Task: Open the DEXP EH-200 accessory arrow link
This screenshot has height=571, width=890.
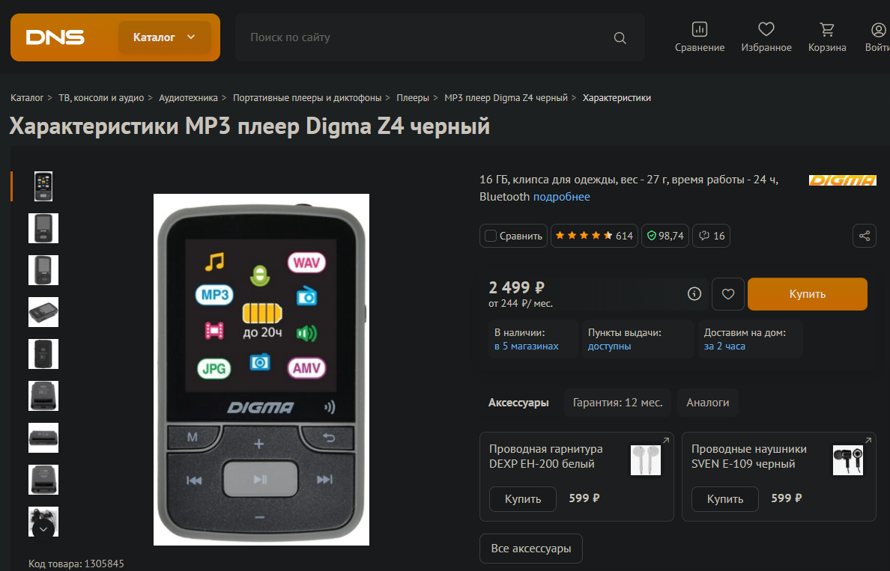Action: tap(666, 440)
